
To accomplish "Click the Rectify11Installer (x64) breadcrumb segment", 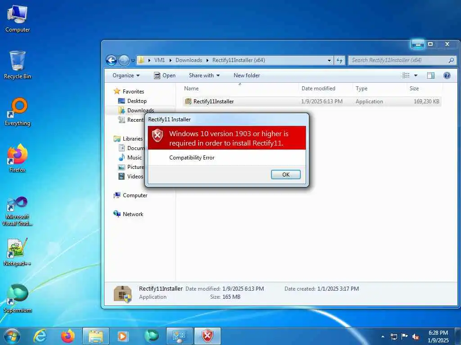I will pos(239,60).
